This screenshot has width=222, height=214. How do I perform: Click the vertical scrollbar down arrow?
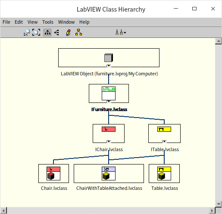point(219,204)
